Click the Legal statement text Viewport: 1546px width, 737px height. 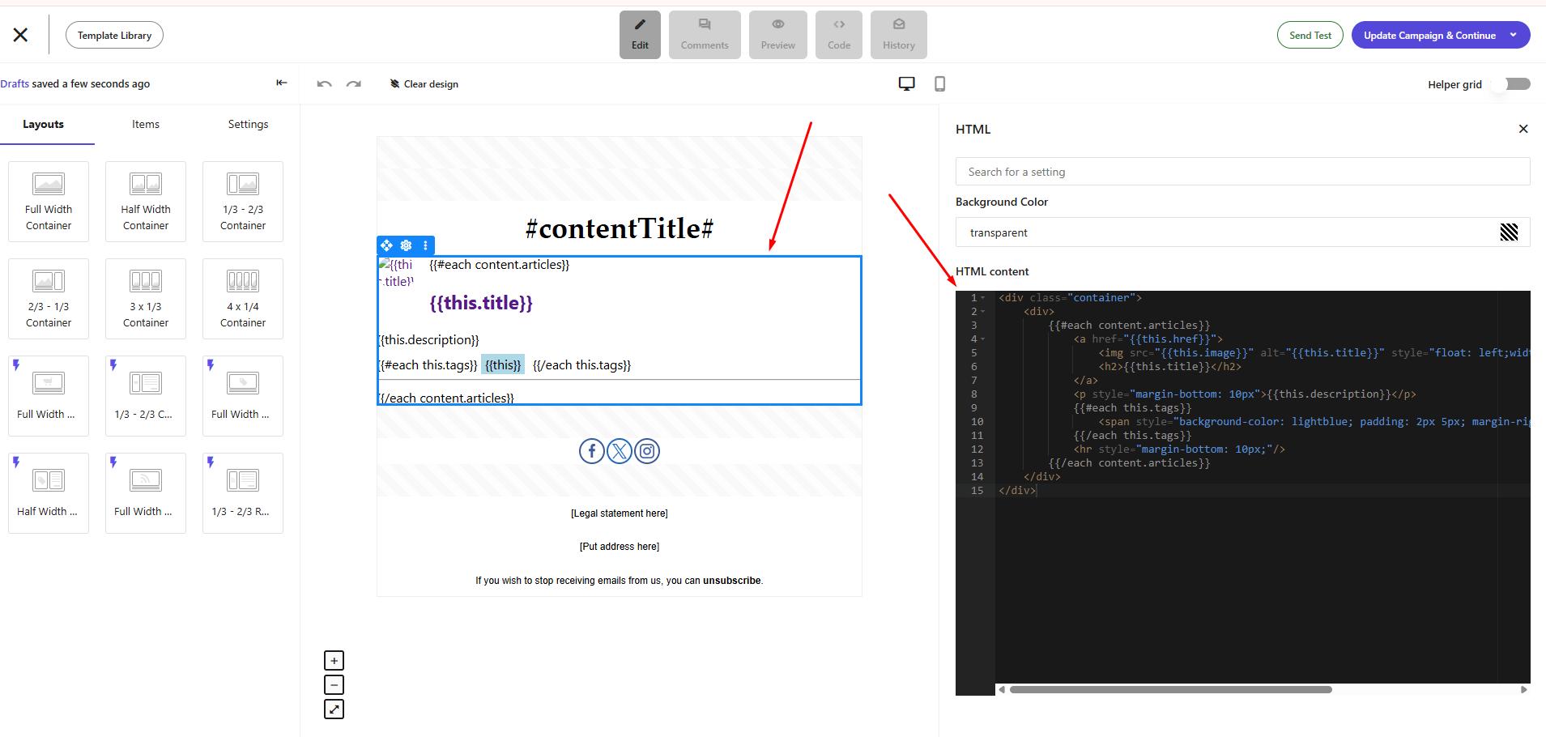pyautogui.click(x=620, y=513)
